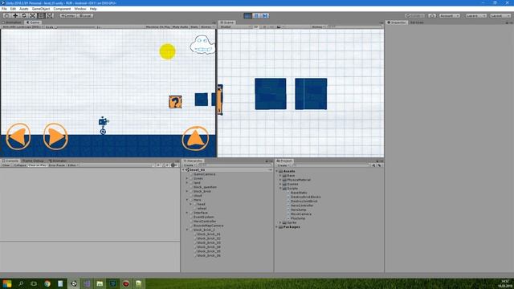Select the MoveCamera script in Project

(301, 214)
